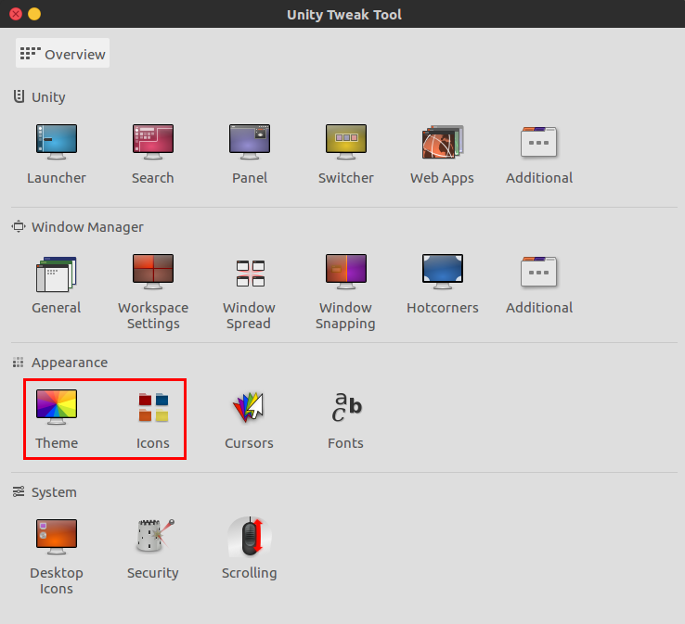The width and height of the screenshot is (685, 624).
Task: Open the Web Apps icon
Action: click(442, 142)
